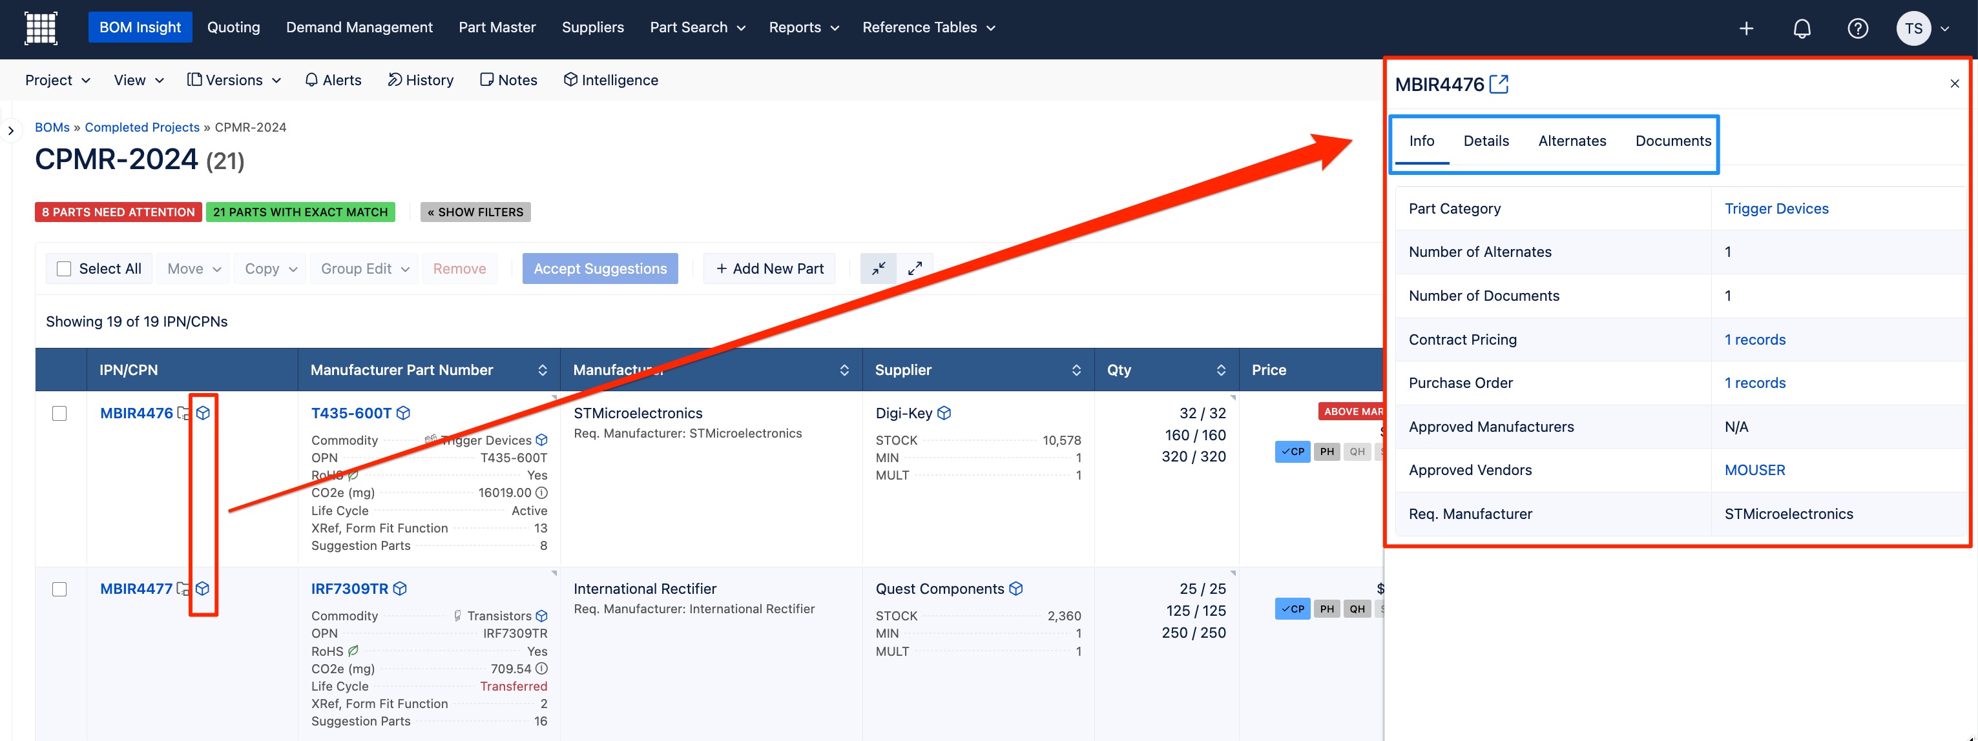Go to Demand Management
Image resolution: width=1978 pixels, height=741 pixels.
click(359, 28)
